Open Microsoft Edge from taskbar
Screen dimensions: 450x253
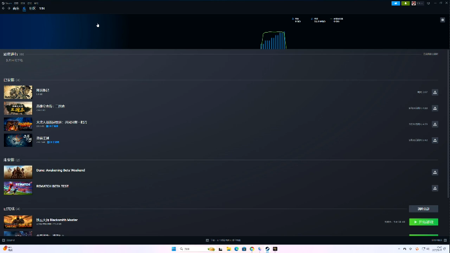pyautogui.click(x=236, y=249)
